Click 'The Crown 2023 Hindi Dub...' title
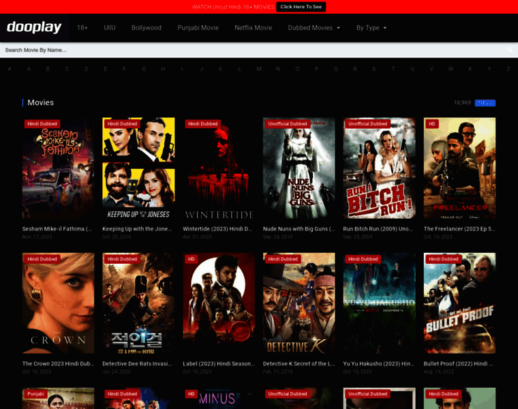The image size is (518, 409). click(58, 363)
